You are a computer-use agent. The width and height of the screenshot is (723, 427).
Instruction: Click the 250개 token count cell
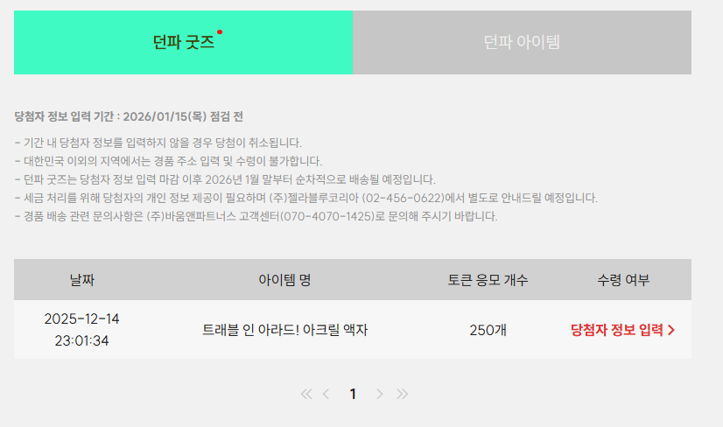(488, 330)
